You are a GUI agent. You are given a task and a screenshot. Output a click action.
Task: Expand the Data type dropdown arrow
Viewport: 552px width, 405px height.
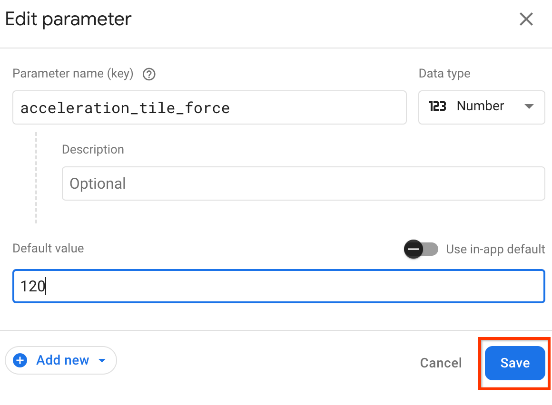(x=529, y=106)
